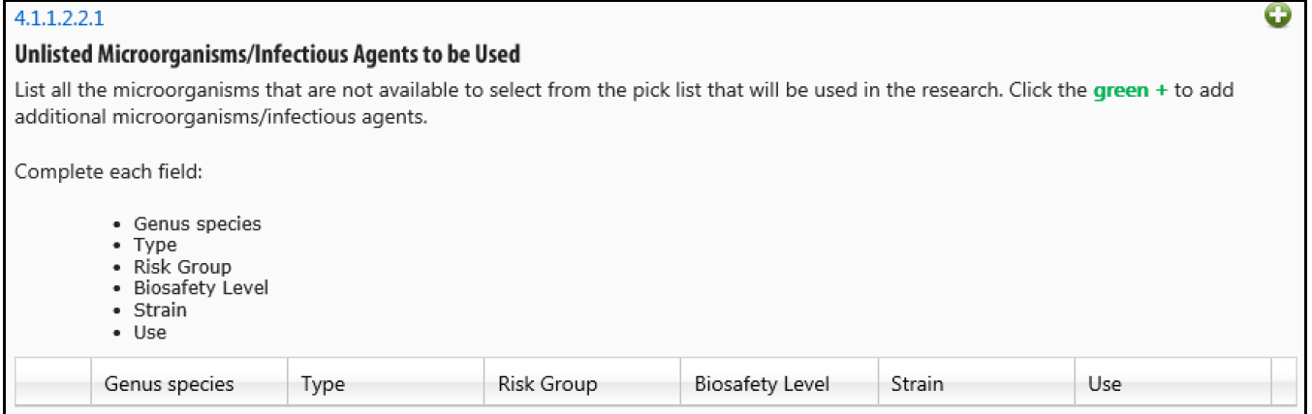Click the Unlisted Microorganisms/Infectious Agents heading
1312x414 pixels.
tap(267, 54)
